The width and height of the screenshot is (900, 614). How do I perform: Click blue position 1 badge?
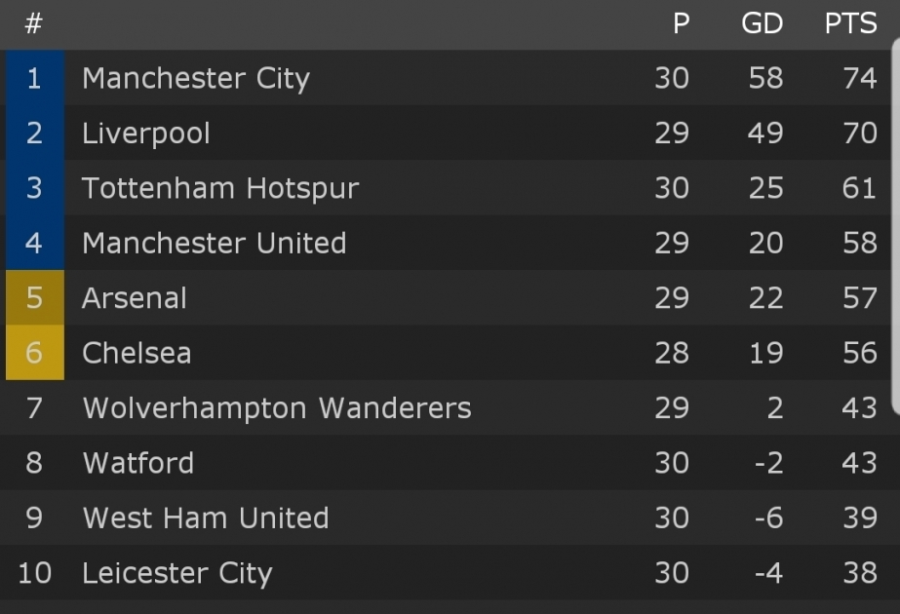click(x=34, y=77)
